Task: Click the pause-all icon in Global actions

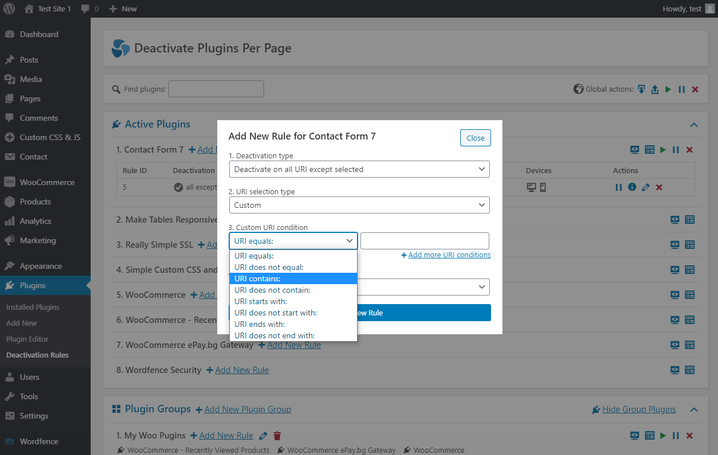Action: [682, 89]
